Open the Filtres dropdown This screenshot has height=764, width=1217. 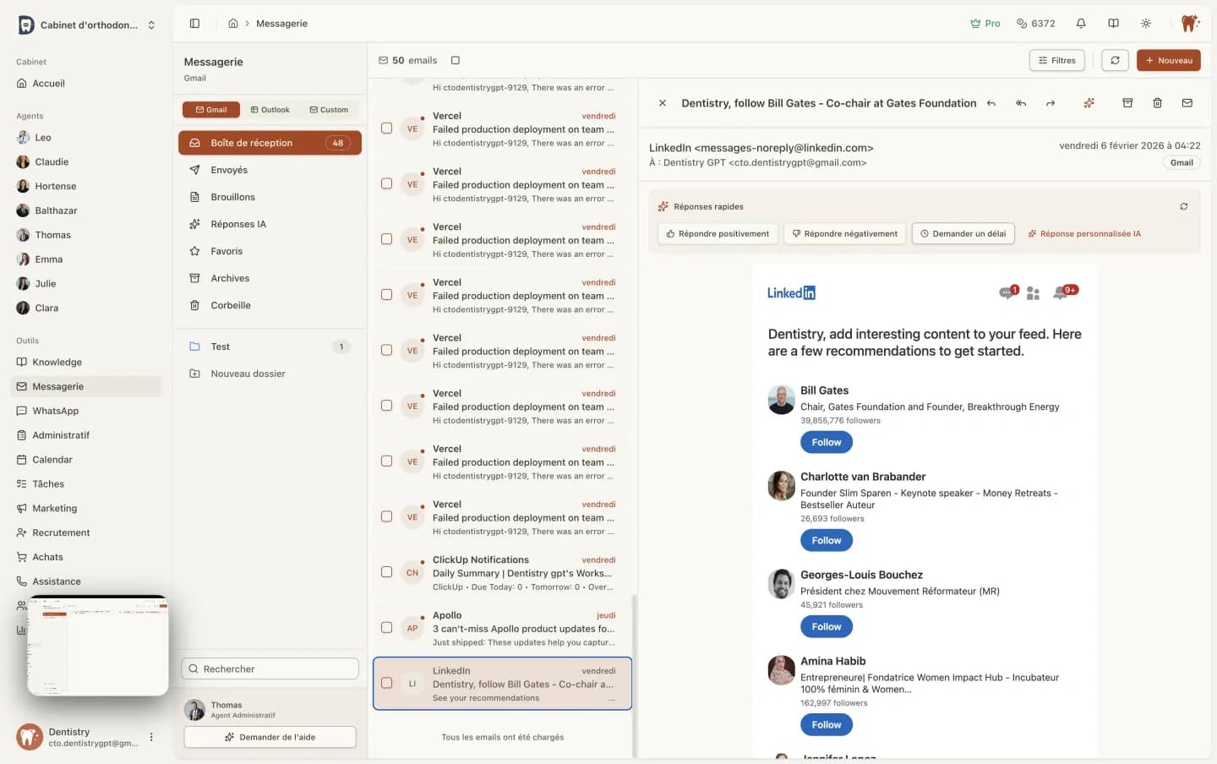pyautogui.click(x=1056, y=60)
